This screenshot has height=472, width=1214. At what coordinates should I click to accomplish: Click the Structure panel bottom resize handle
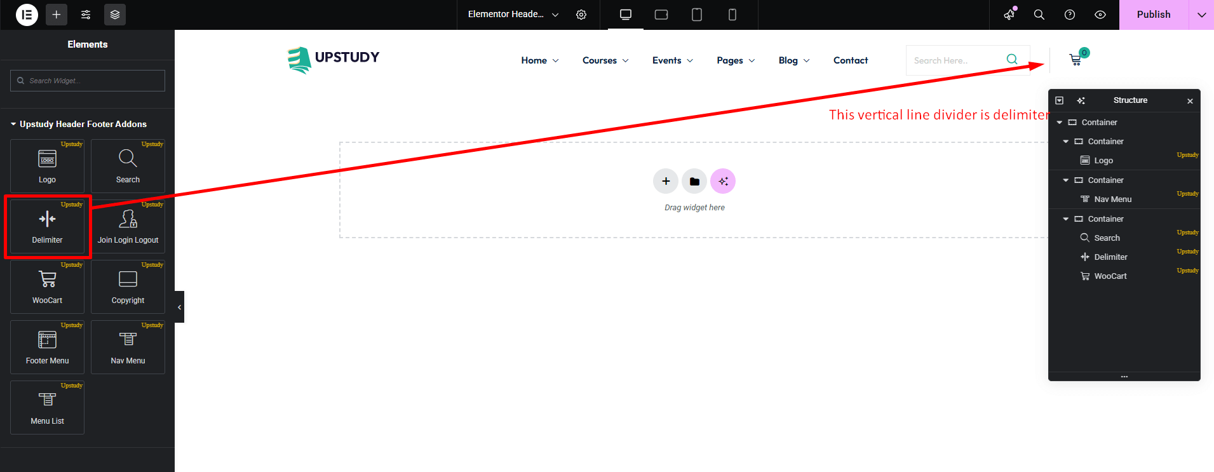[x=1124, y=377]
